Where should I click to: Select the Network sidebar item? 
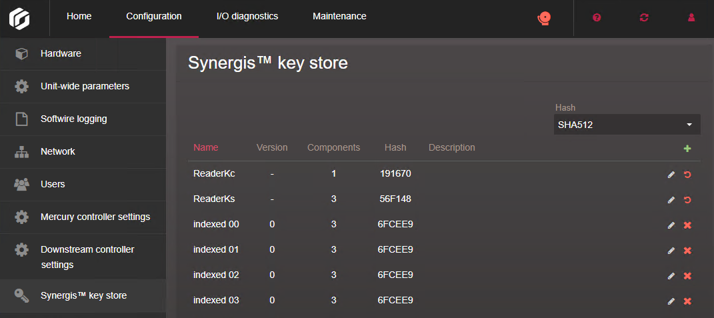(58, 151)
